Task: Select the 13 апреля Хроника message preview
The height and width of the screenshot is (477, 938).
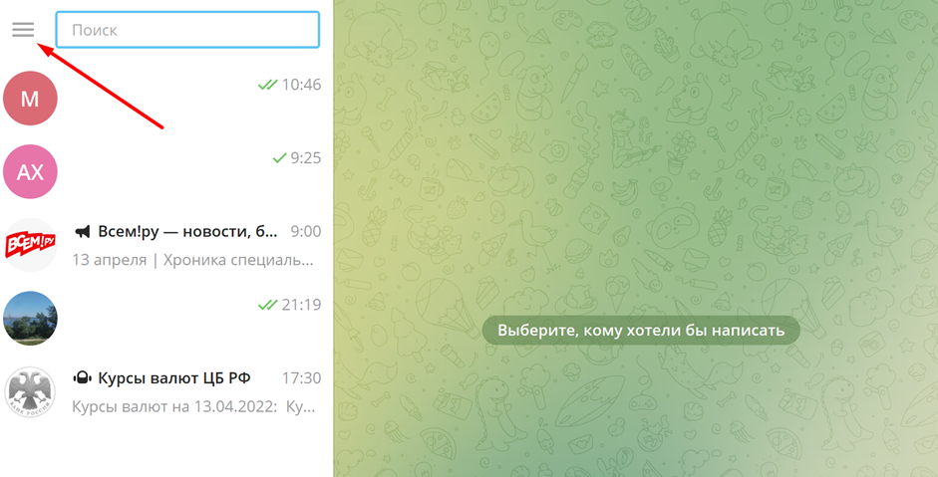Action: 192,260
